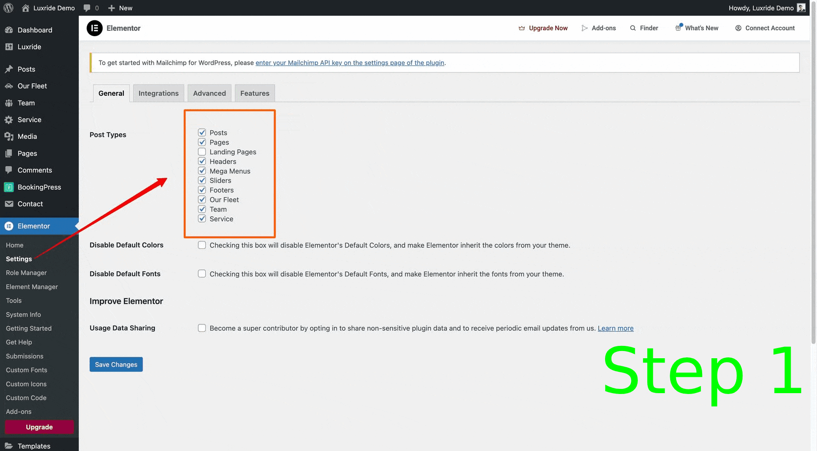The image size is (817, 451).
Task: Click the Elementor logo in page header
Action: coord(94,28)
